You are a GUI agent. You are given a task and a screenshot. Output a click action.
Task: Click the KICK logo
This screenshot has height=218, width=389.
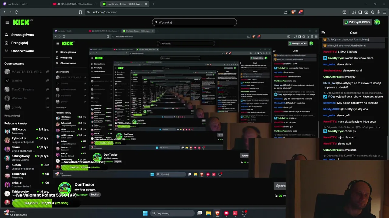[23, 22]
